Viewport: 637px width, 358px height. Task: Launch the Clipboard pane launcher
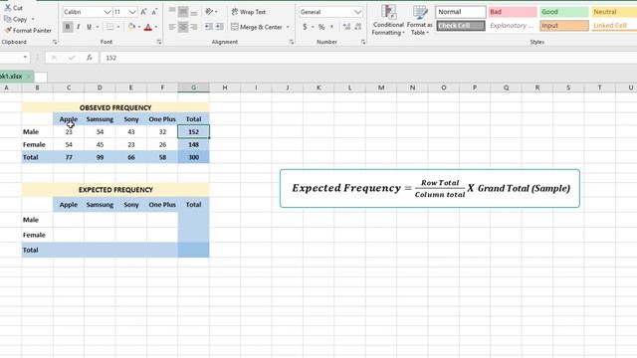pos(55,42)
